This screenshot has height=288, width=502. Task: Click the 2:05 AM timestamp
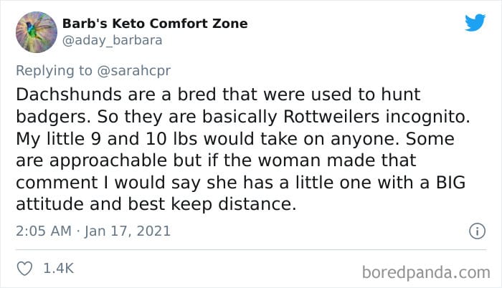coord(44,231)
